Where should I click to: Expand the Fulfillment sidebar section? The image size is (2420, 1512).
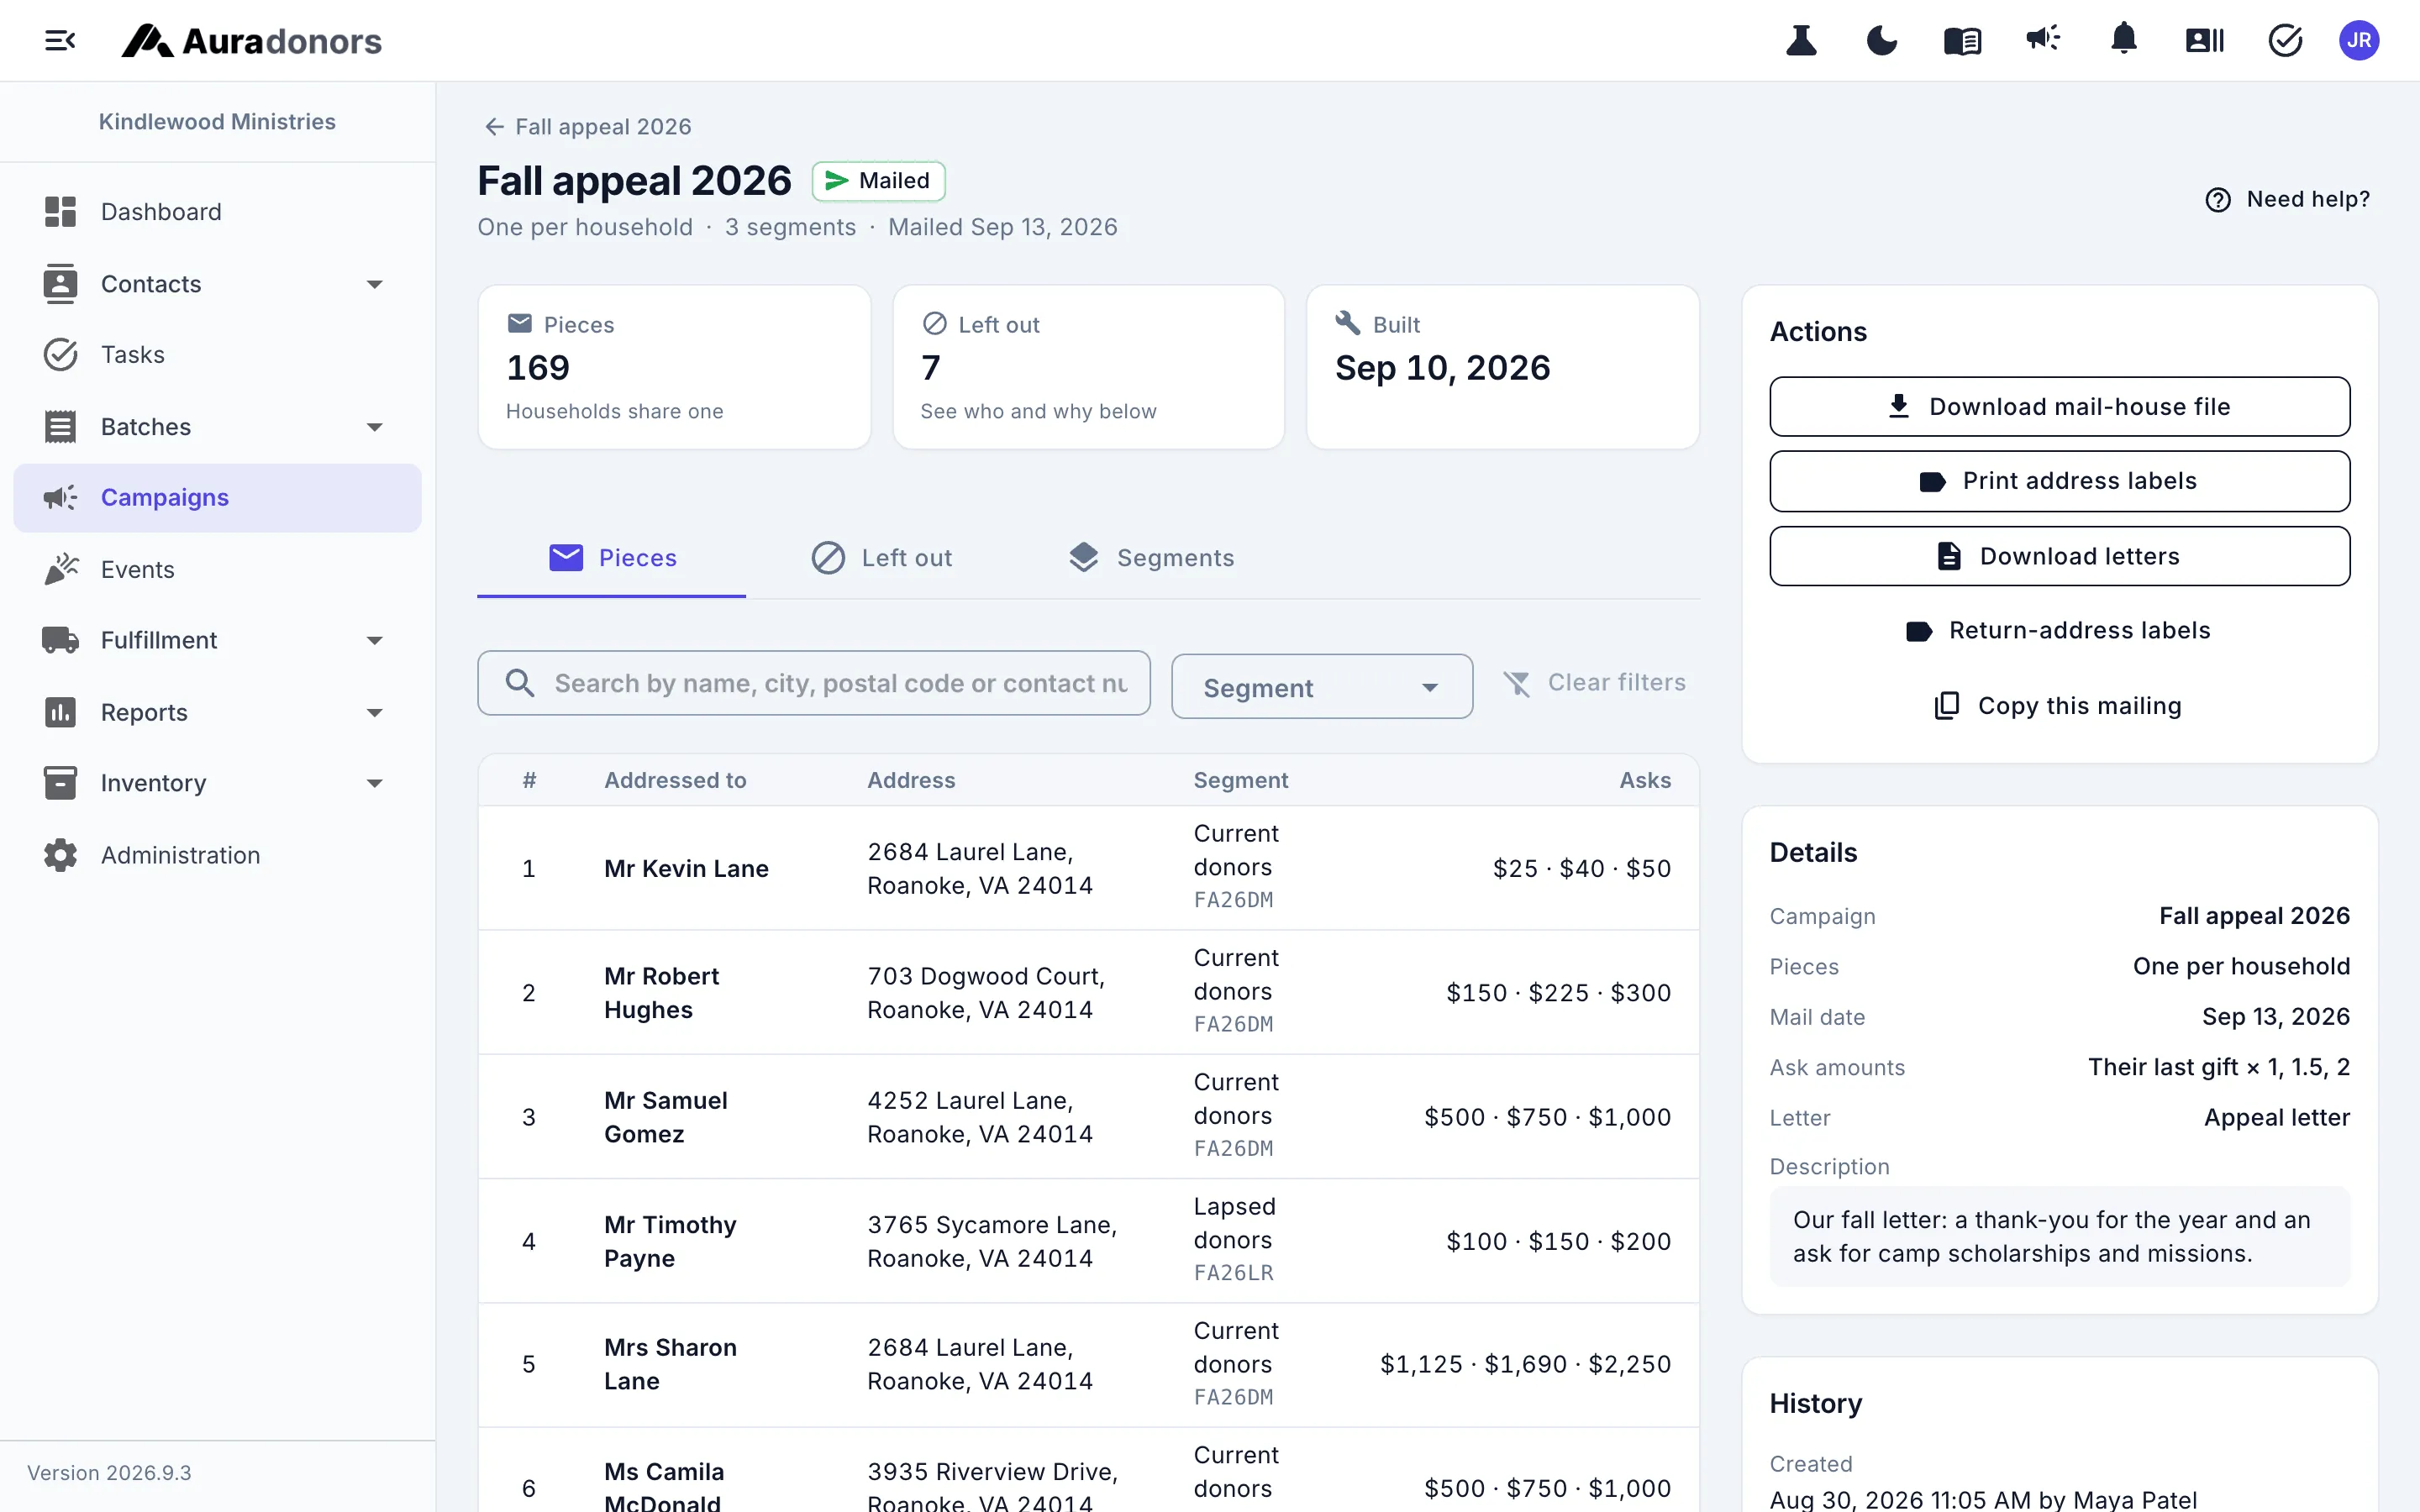pyautogui.click(x=217, y=641)
